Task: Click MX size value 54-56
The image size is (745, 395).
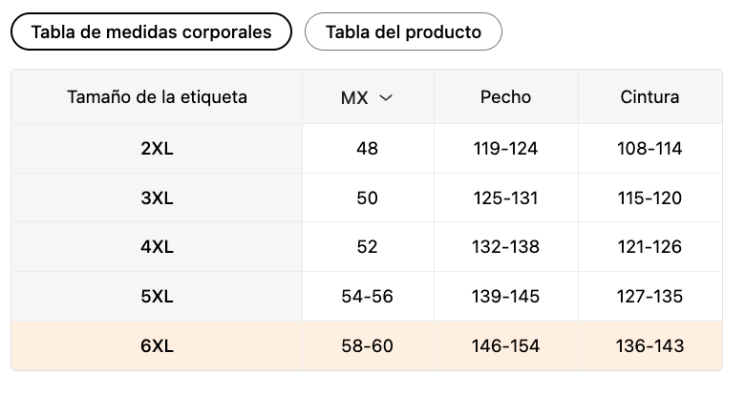Action: coord(367,297)
